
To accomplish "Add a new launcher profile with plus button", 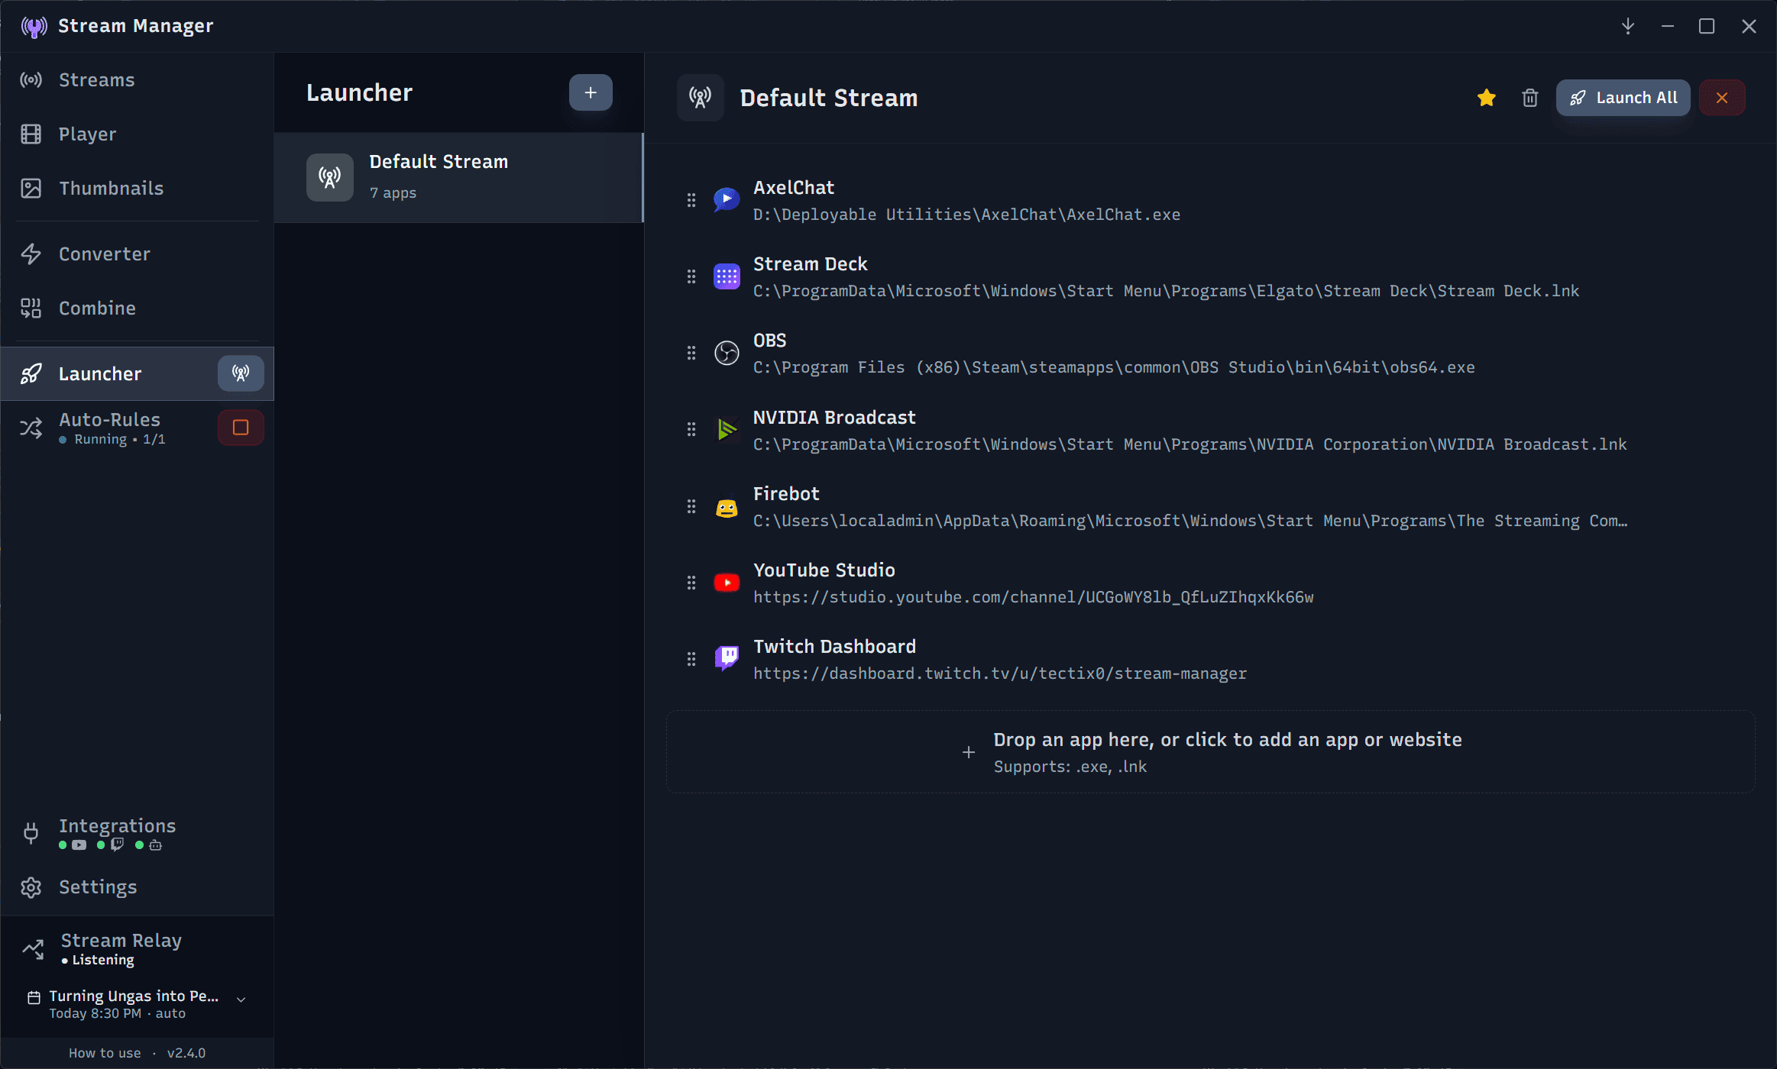I will (591, 92).
